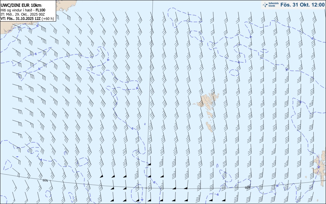Click the 'IT: Mið.. 29. Okt.. 2025 00Z' line
Viewport: 326px width, 204px height.
[23, 14]
